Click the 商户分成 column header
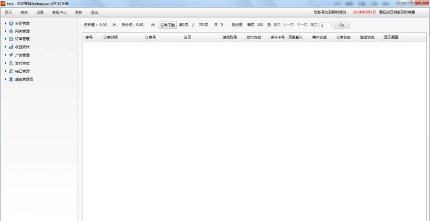Screen dimensions: 430x221 tap(323, 37)
